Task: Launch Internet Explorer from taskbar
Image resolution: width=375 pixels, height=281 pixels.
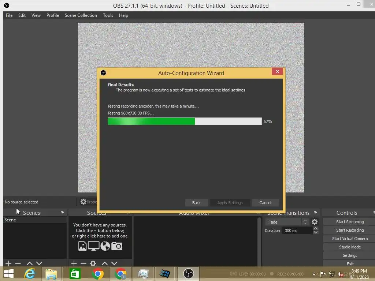Action: tap(30, 274)
